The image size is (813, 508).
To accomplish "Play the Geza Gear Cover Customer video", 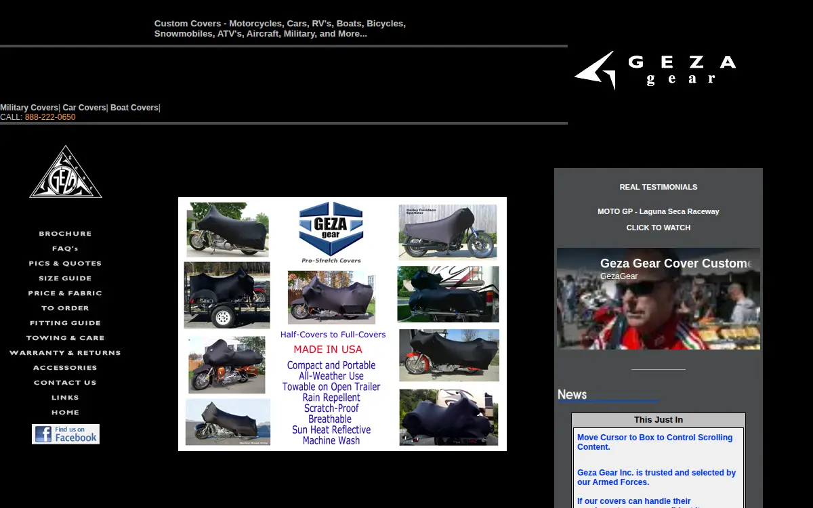I will click(x=659, y=299).
